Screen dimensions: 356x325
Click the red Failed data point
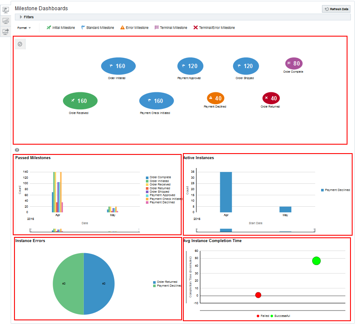(x=258, y=295)
